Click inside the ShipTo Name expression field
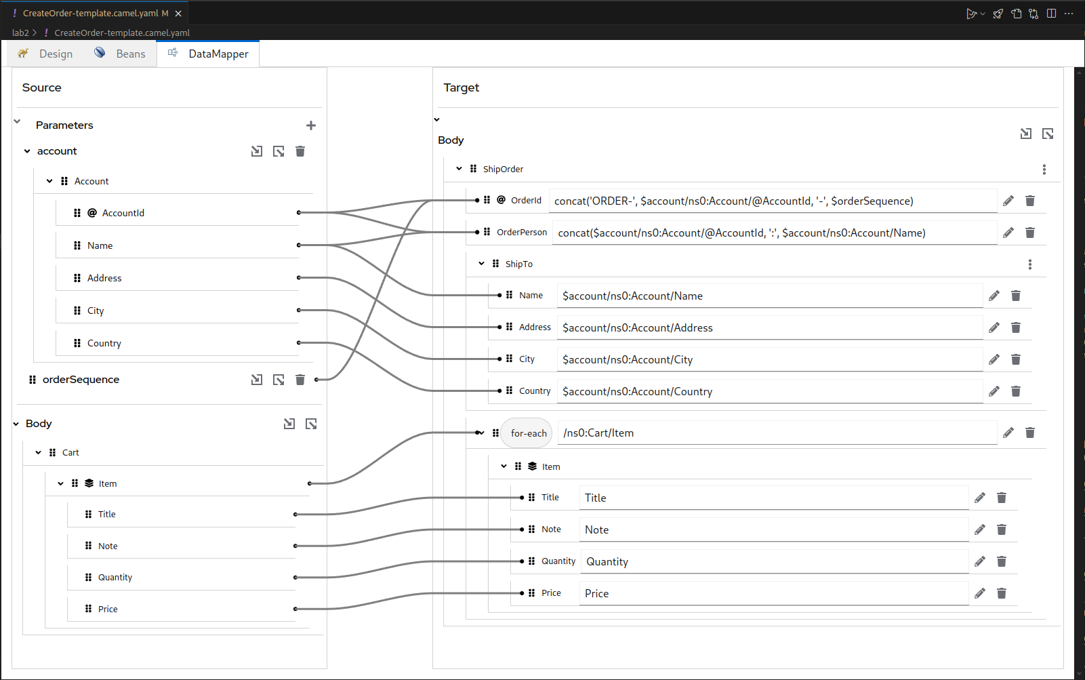 tap(766, 296)
